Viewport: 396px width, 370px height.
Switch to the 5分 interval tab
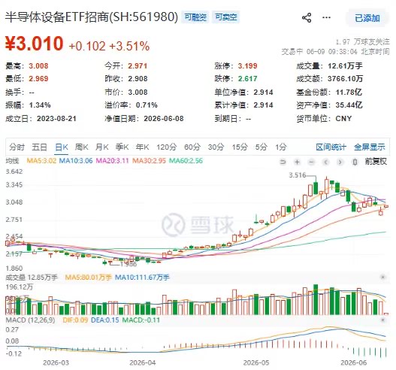261,147
